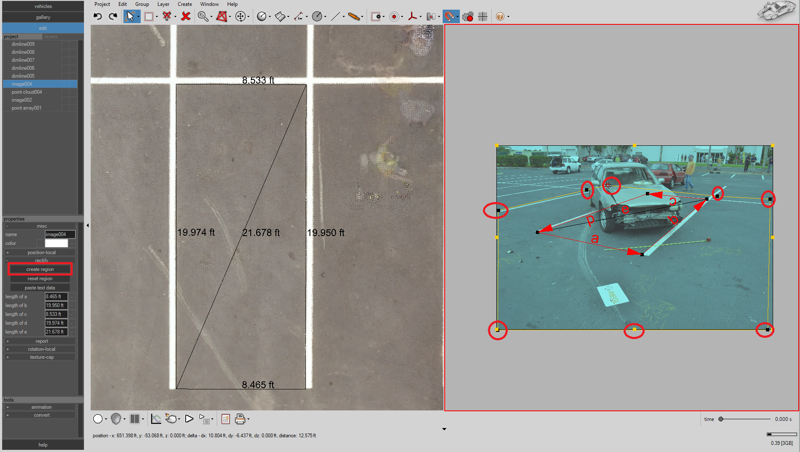Click the play with list sequence icon

(205, 419)
